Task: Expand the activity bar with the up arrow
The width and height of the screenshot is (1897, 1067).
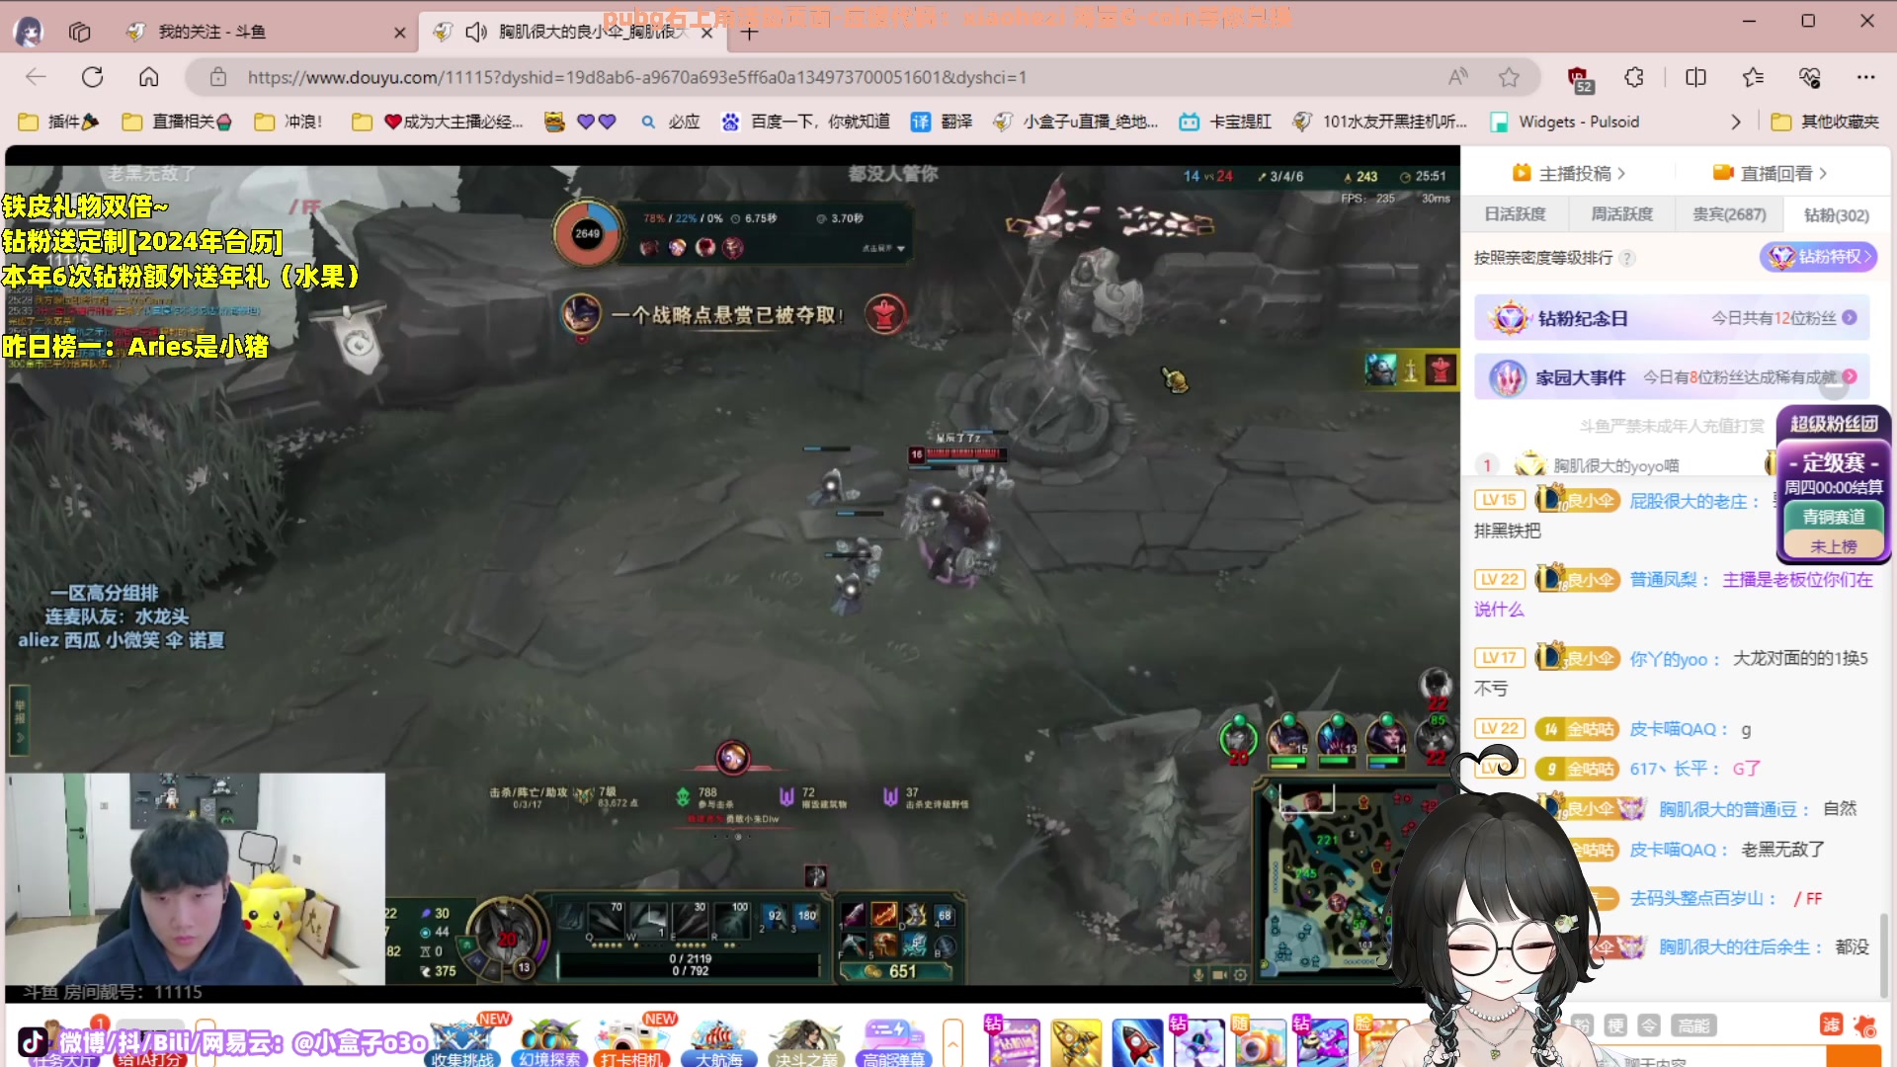Action: tap(952, 1042)
